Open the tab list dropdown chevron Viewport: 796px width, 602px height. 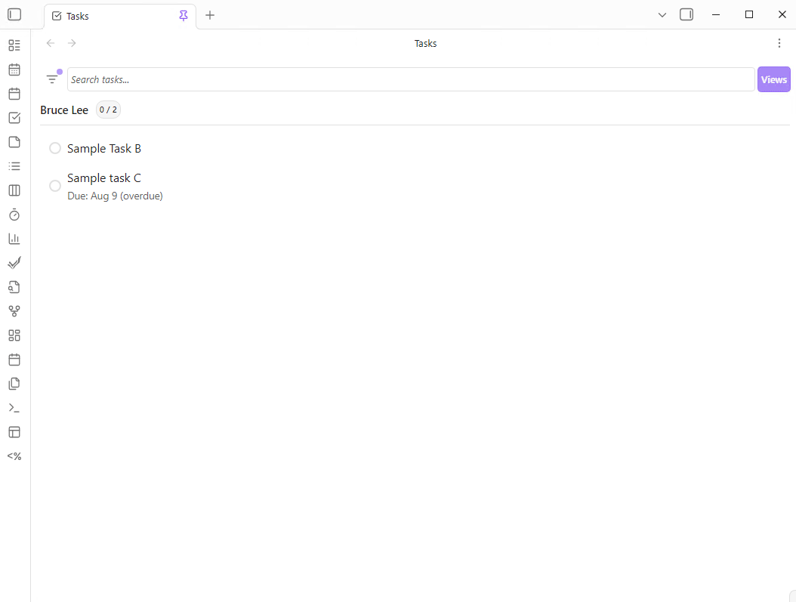(x=662, y=14)
